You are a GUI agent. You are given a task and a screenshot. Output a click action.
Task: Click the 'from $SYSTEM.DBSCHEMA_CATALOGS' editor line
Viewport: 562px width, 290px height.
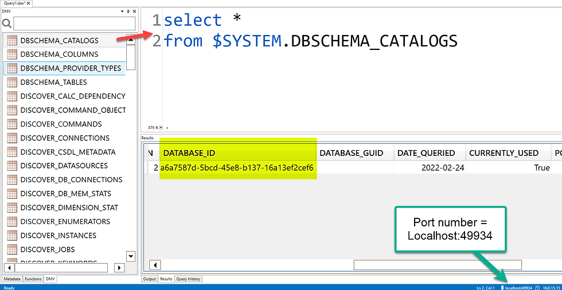pyautogui.click(x=310, y=41)
